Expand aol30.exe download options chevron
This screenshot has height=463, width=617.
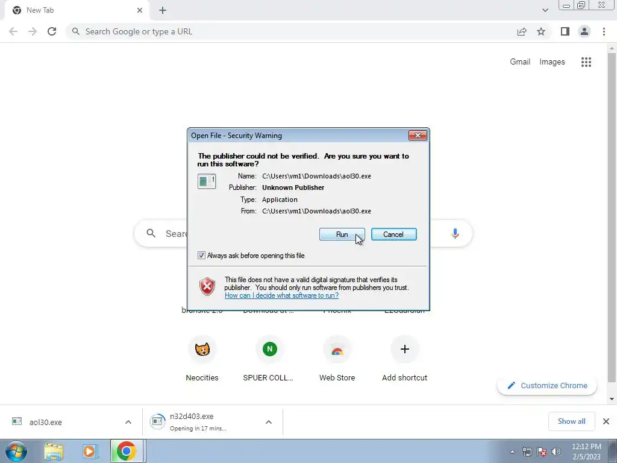[128, 422]
